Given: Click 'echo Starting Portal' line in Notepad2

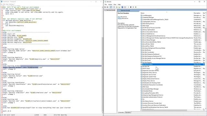Looking at the screenshot, I should (12, 74).
